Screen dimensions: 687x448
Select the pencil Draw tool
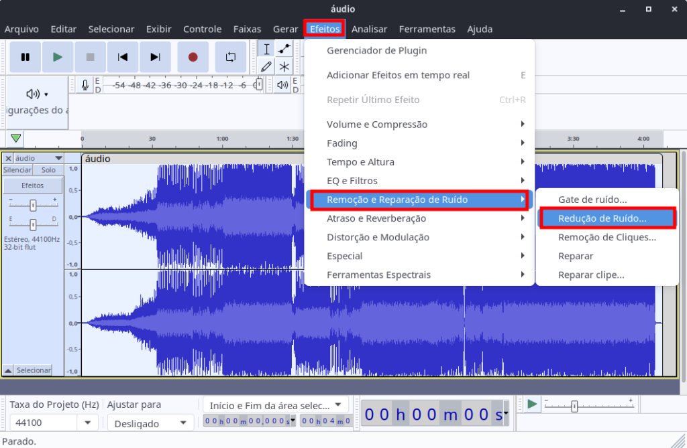[267, 66]
